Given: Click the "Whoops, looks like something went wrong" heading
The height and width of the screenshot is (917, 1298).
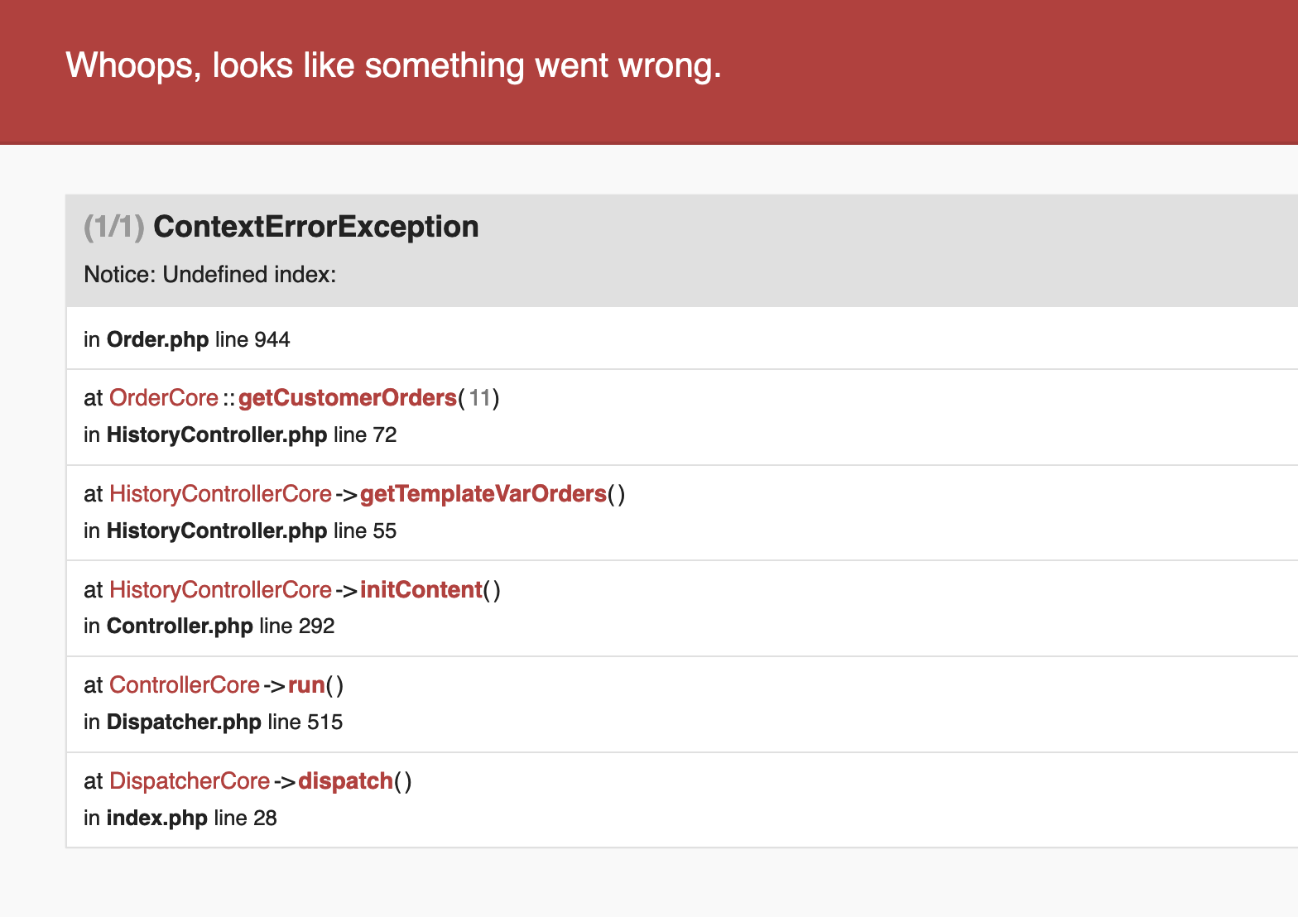Looking at the screenshot, I should [393, 65].
